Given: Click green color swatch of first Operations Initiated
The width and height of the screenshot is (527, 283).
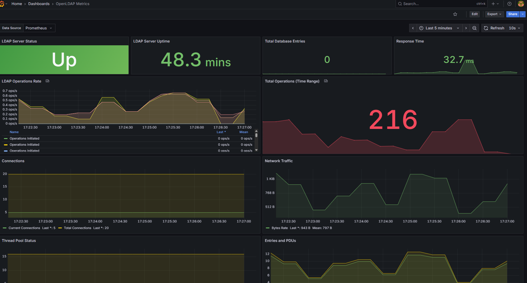Looking at the screenshot, I should click(x=6, y=139).
